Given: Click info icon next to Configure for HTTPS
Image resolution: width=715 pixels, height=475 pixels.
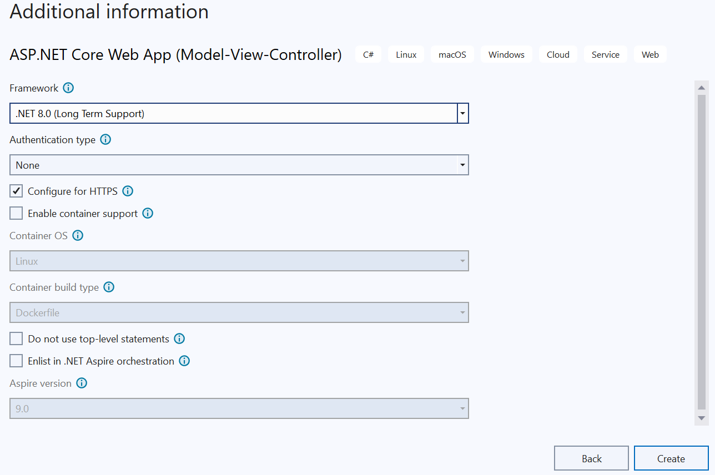Looking at the screenshot, I should [128, 191].
